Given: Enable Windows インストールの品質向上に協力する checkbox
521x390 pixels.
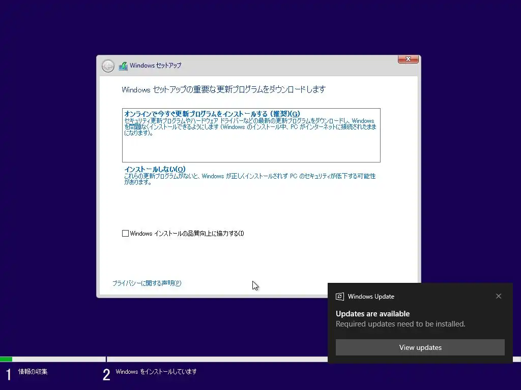Looking at the screenshot, I should [125, 234].
